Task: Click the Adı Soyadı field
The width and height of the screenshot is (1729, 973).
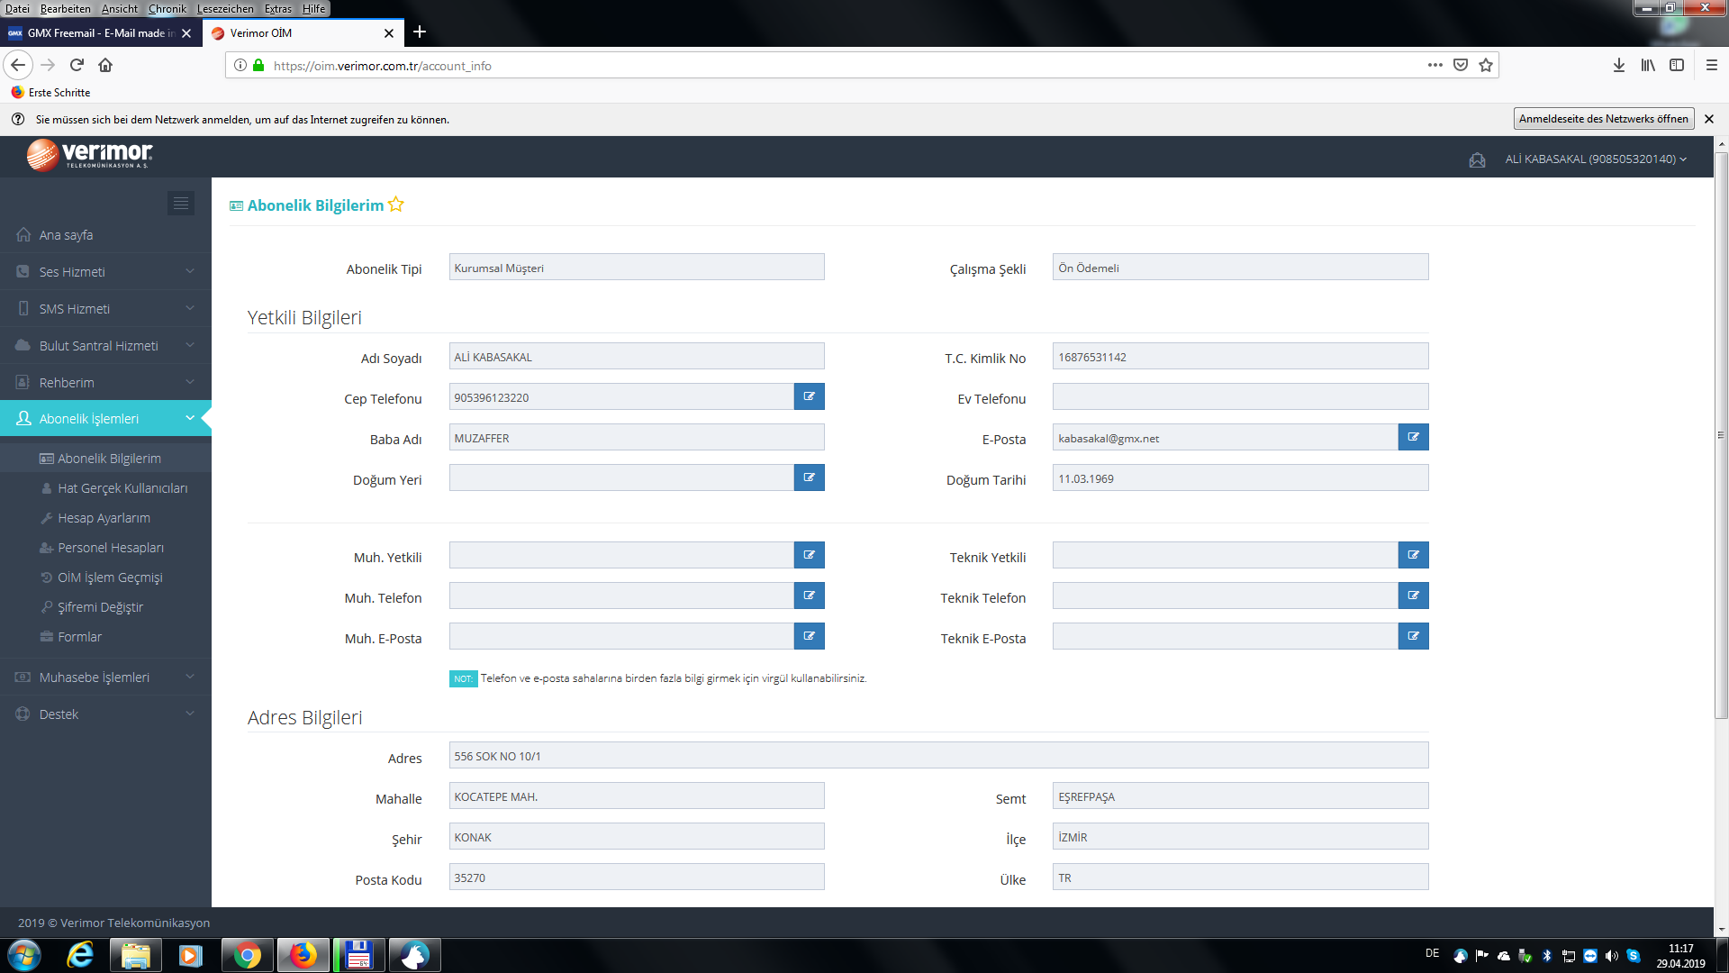Action: [637, 356]
